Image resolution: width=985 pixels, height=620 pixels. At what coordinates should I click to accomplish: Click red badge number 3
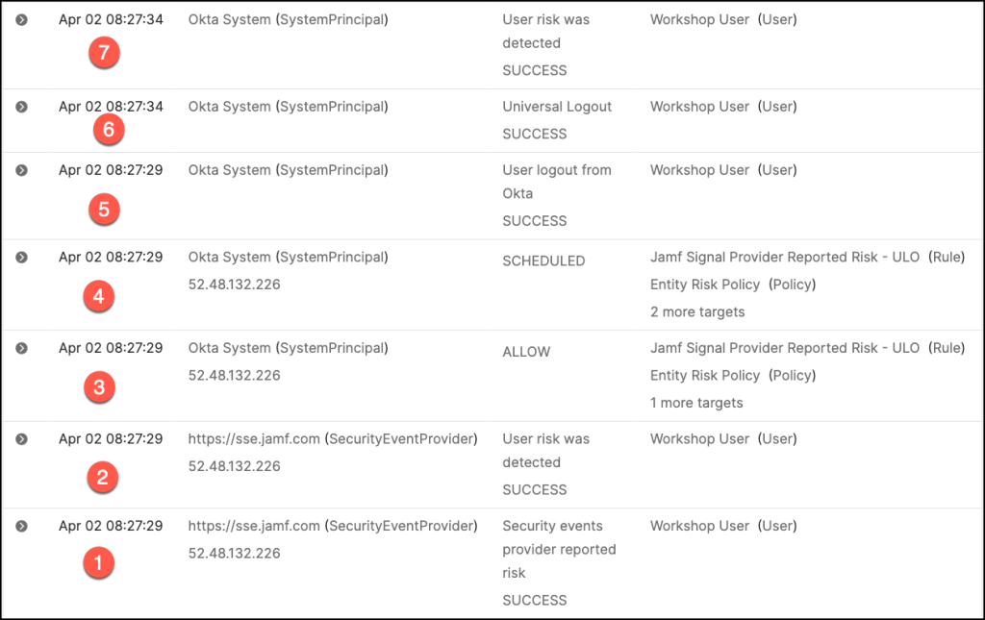[x=99, y=387]
